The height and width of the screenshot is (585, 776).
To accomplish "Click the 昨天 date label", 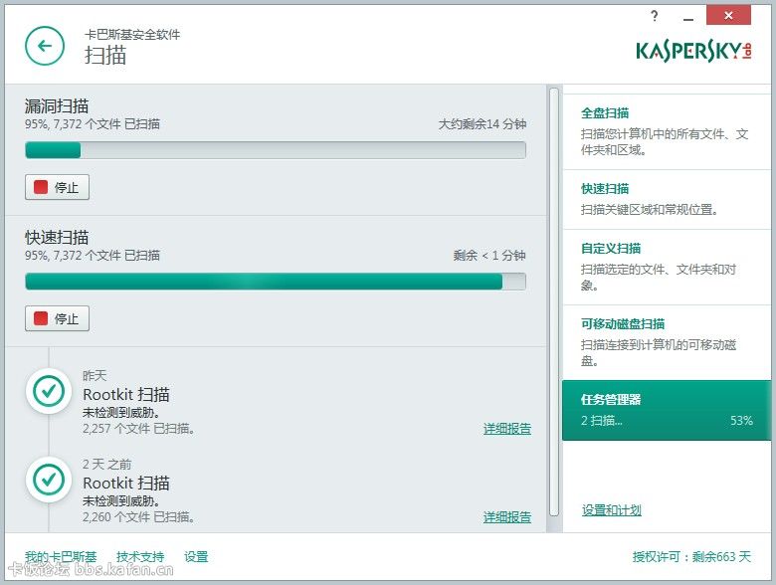I will pyautogui.click(x=95, y=376).
